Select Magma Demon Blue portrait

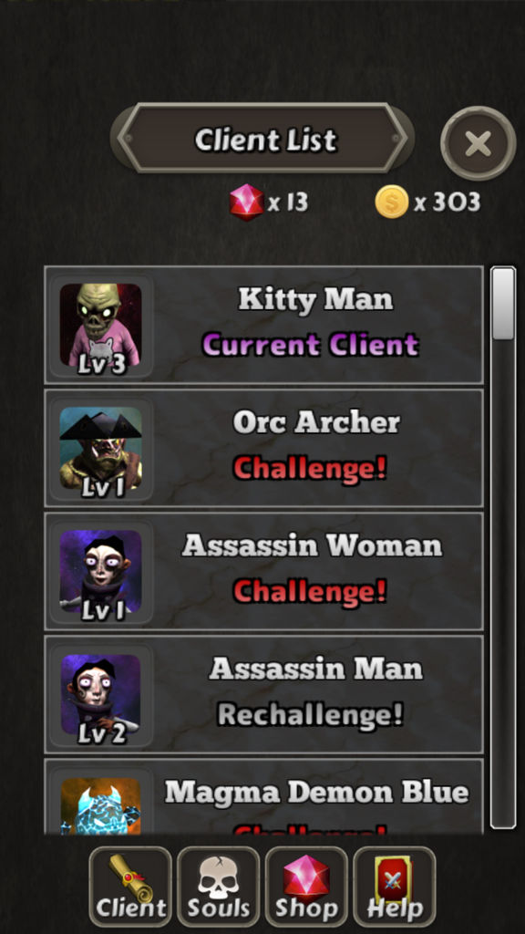click(100, 805)
